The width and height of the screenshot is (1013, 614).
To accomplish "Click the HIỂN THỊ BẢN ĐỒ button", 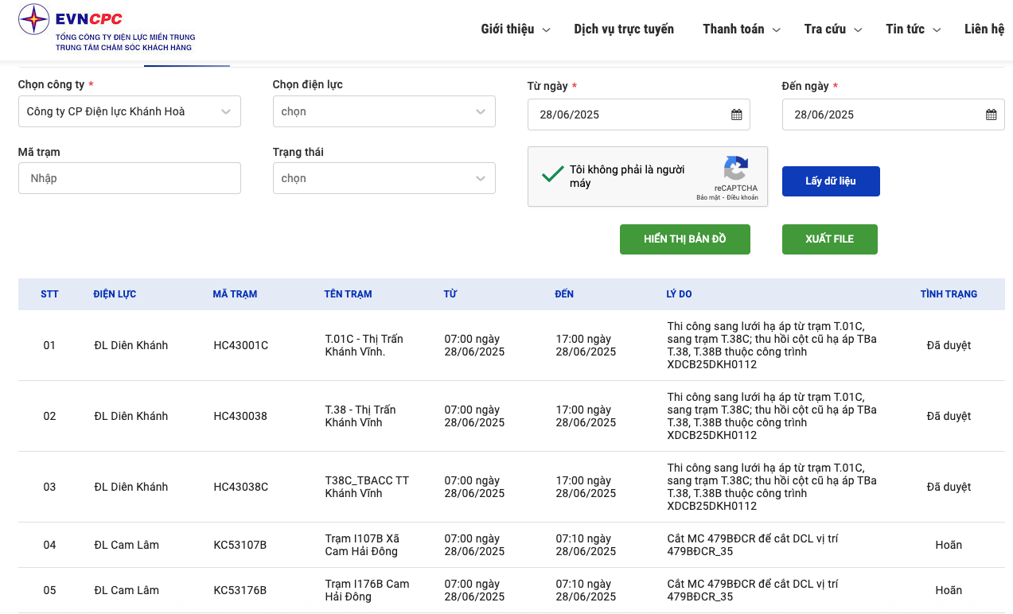I will pyautogui.click(x=684, y=239).
